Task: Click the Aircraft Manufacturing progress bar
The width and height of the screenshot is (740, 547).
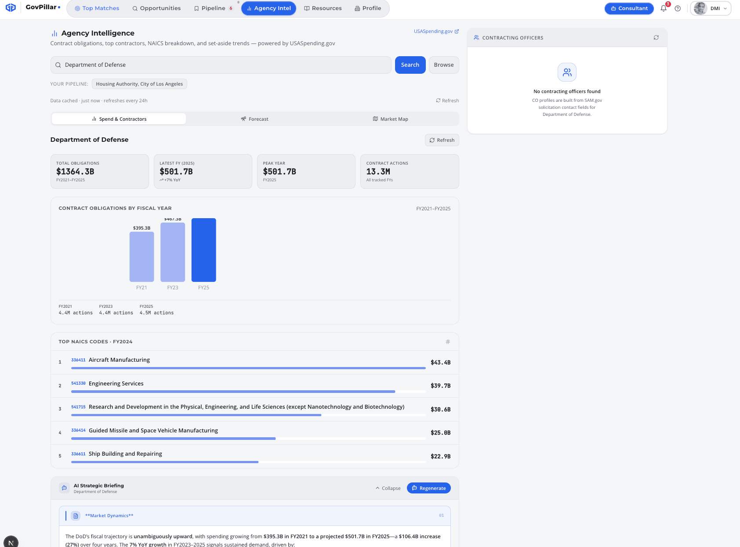Action: tap(248, 368)
